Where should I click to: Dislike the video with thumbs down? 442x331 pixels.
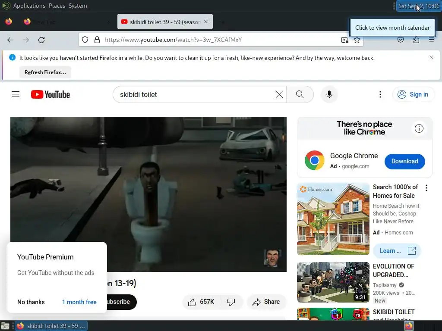pyautogui.click(x=231, y=302)
